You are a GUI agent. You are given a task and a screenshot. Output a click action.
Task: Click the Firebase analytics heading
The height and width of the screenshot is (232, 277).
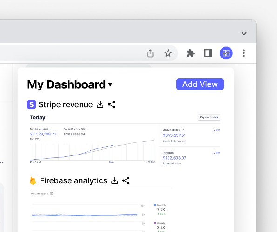[x=74, y=180]
